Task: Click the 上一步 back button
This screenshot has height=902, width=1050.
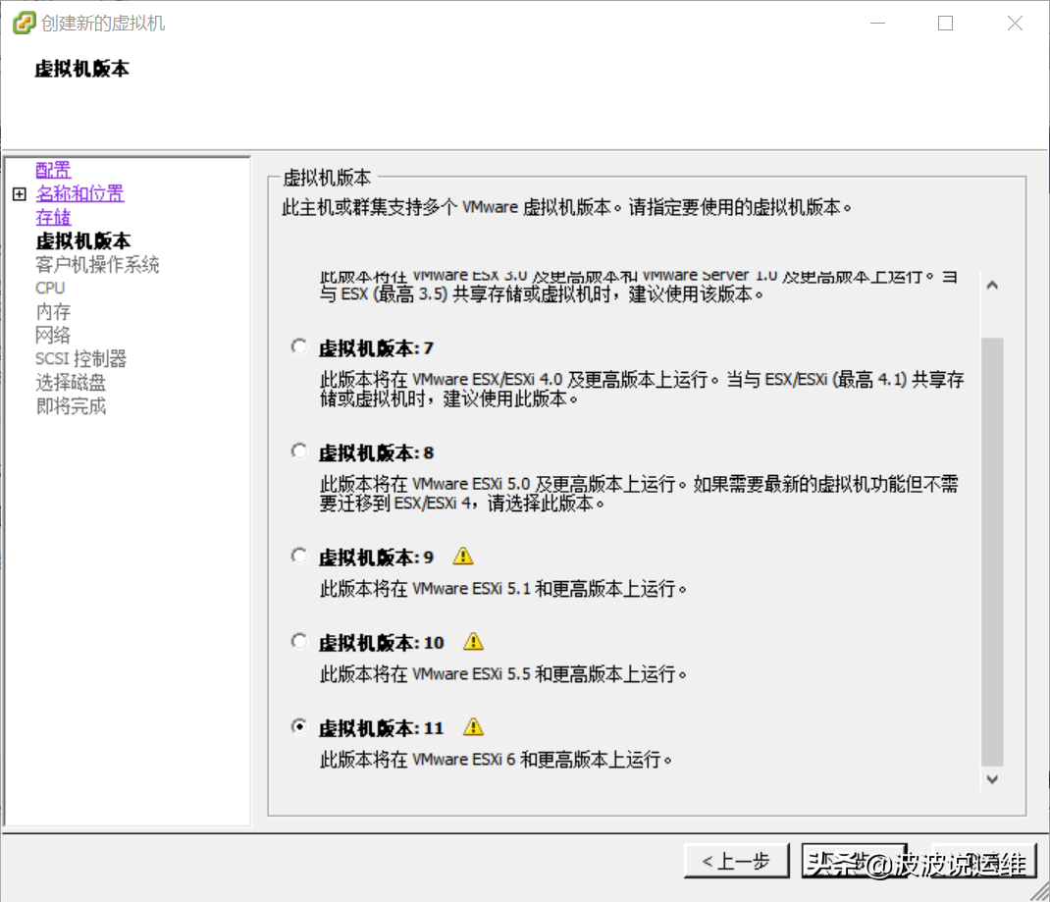Action: pyautogui.click(x=737, y=861)
